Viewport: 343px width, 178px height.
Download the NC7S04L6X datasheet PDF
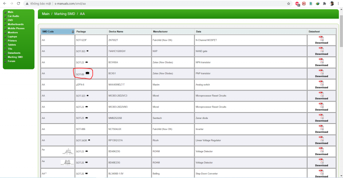click(321, 129)
